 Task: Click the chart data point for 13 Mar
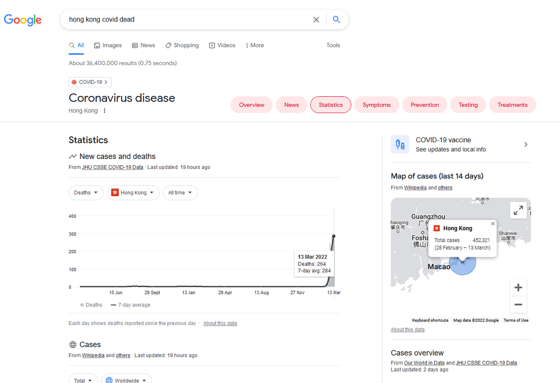pyautogui.click(x=334, y=236)
